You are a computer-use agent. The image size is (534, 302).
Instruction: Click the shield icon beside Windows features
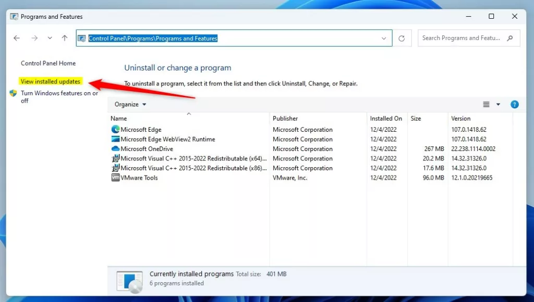[x=13, y=93]
